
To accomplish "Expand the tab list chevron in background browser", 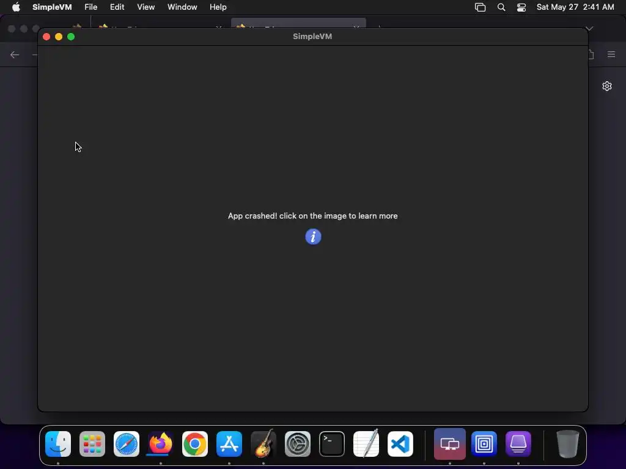I will pyautogui.click(x=589, y=28).
